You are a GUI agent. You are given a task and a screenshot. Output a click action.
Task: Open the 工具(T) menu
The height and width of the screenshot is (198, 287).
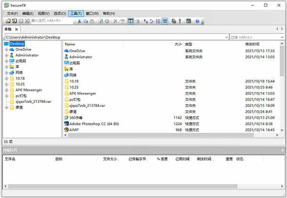pos(75,13)
